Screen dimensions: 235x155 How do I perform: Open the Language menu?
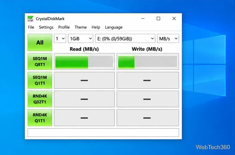click(x=114, y=27)
